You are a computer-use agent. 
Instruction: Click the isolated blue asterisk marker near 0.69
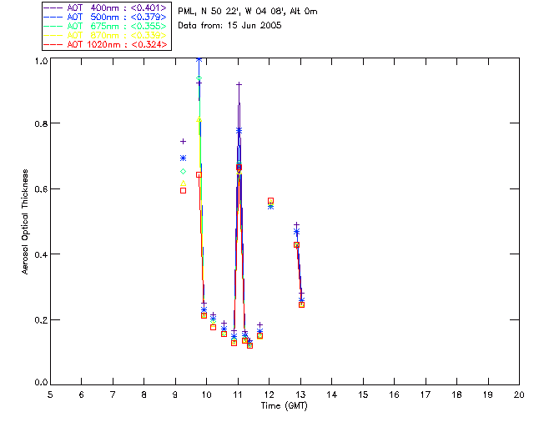pos(183,158)
